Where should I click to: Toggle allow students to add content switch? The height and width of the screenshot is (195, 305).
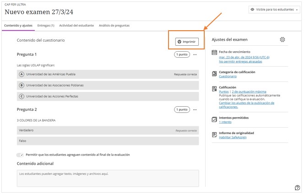[20, 155]
